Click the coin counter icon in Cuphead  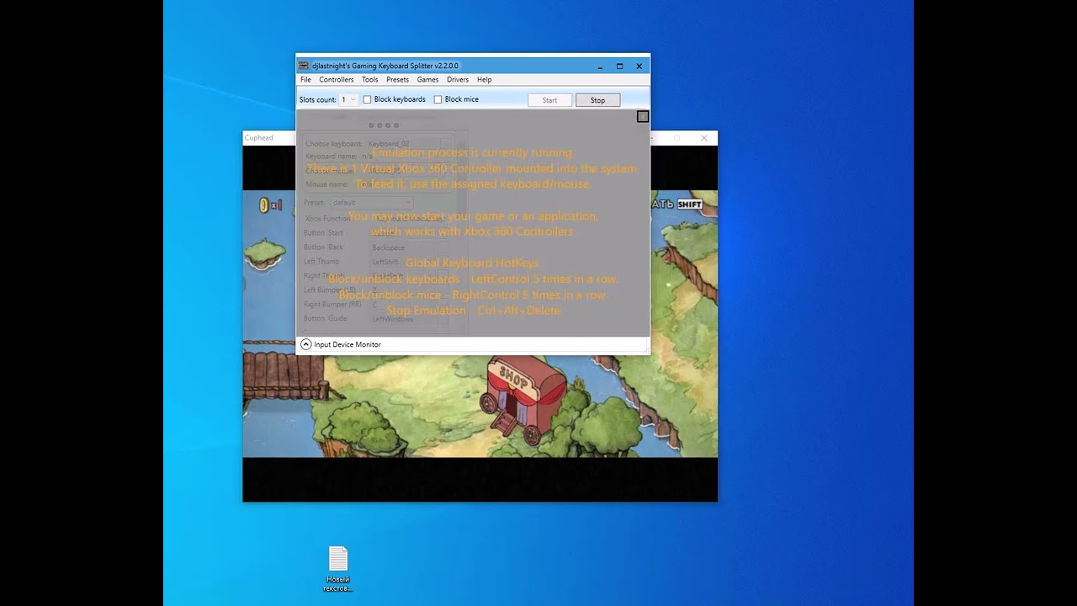point(265,205)
